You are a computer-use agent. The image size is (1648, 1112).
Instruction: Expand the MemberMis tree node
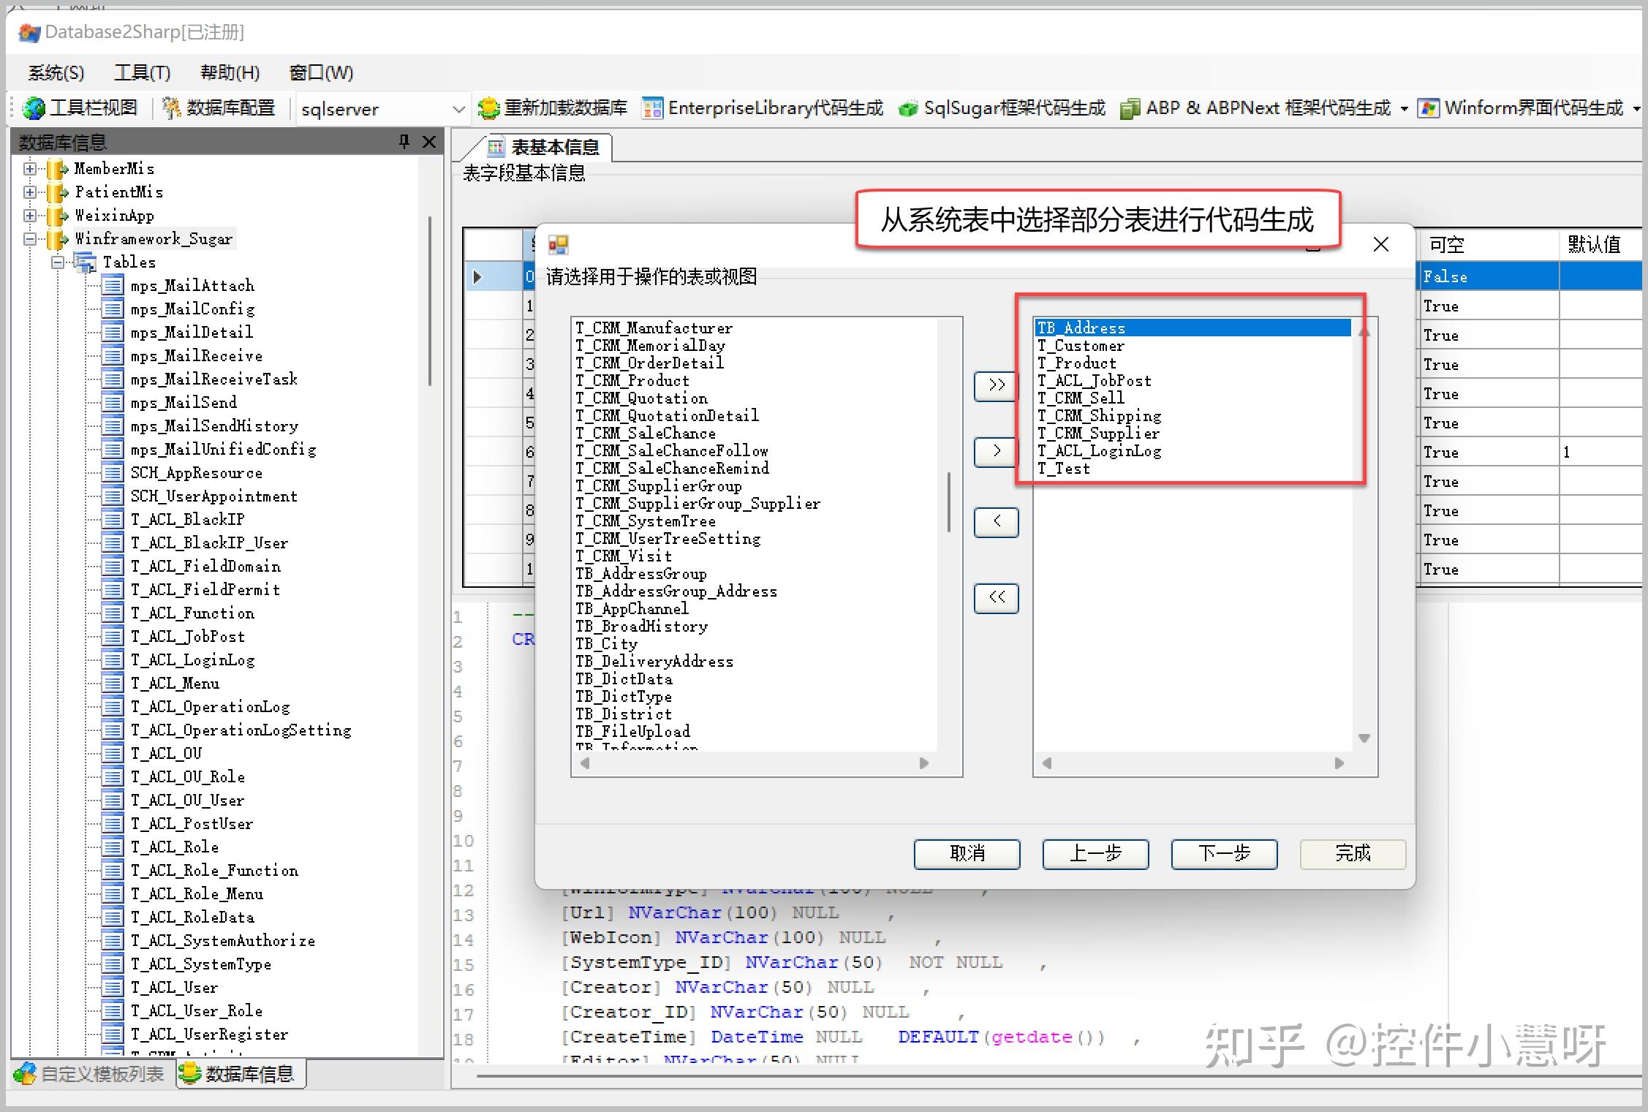coord(29,169)
